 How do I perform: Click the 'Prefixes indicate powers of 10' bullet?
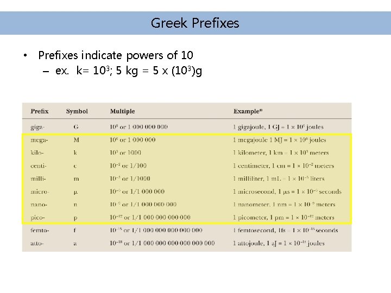point(116,55)
